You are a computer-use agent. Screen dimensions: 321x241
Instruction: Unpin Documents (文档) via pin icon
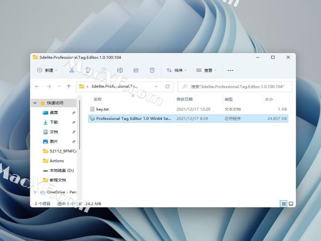pos(74,132)
